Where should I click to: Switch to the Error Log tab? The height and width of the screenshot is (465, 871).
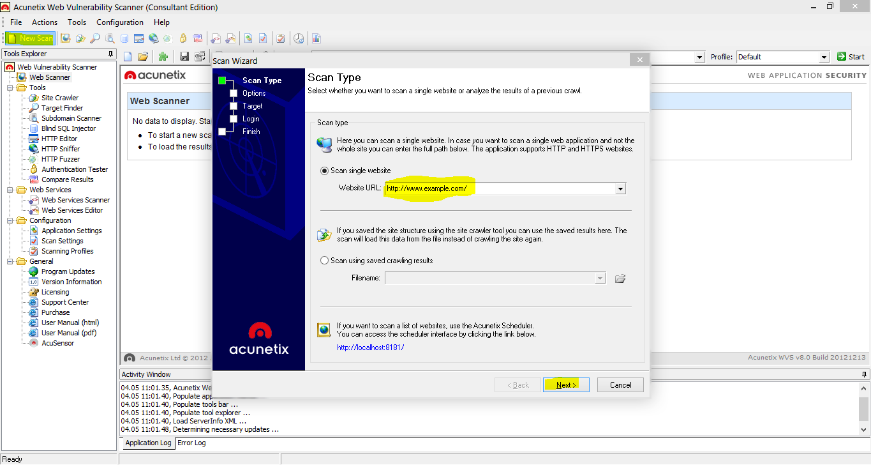pos(191,443)
